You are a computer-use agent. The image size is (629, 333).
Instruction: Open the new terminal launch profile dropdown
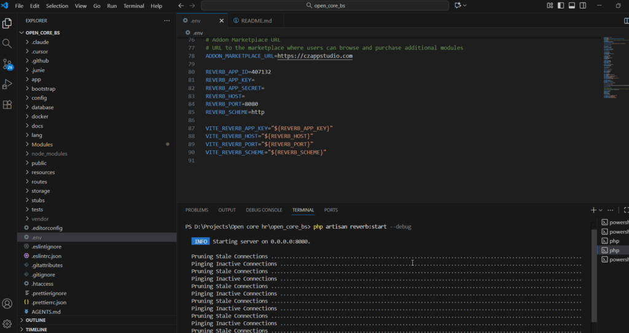click(x=601, y=210)
